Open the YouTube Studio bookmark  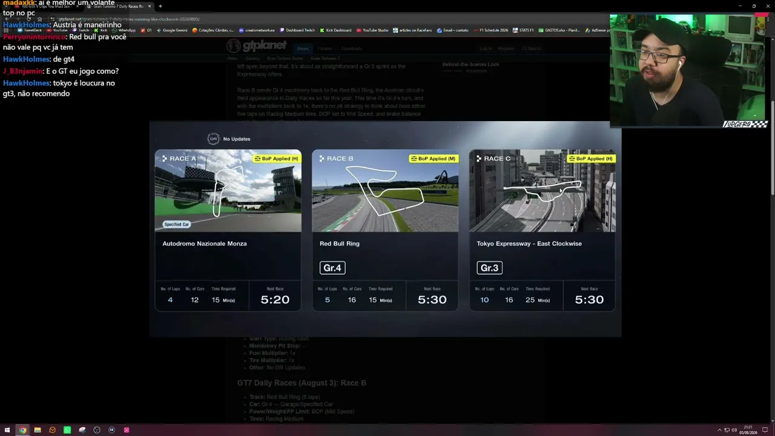pos(372,30)
